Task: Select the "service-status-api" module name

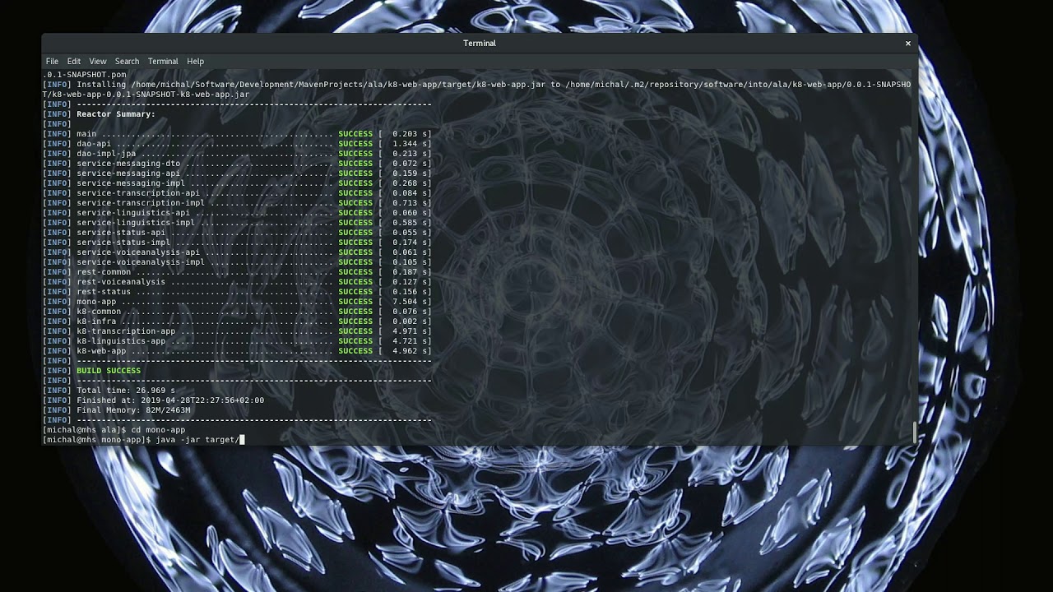Action: (121, 233)
